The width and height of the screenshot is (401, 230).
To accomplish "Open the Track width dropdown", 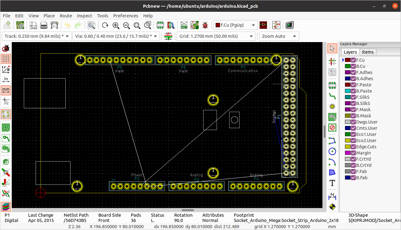I will pyautogui.click(x=37, y=36).
